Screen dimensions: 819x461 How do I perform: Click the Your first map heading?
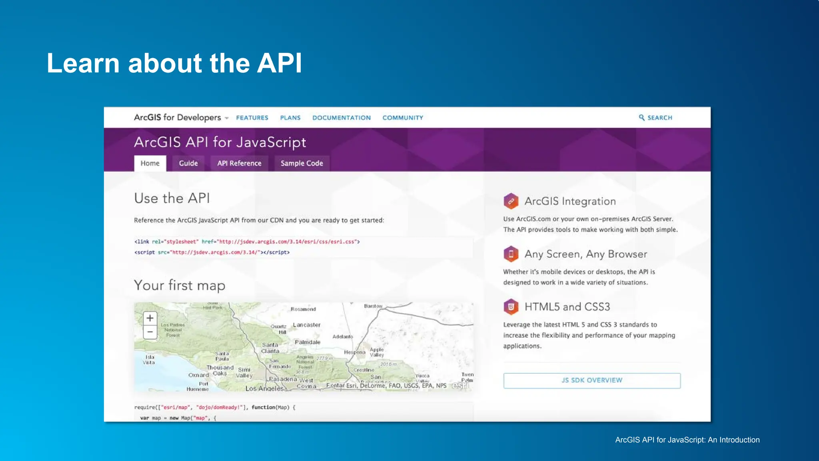coord(180,285)
